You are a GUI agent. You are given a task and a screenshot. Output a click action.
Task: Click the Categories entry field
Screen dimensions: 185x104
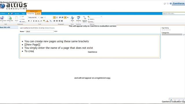point(172,34)
